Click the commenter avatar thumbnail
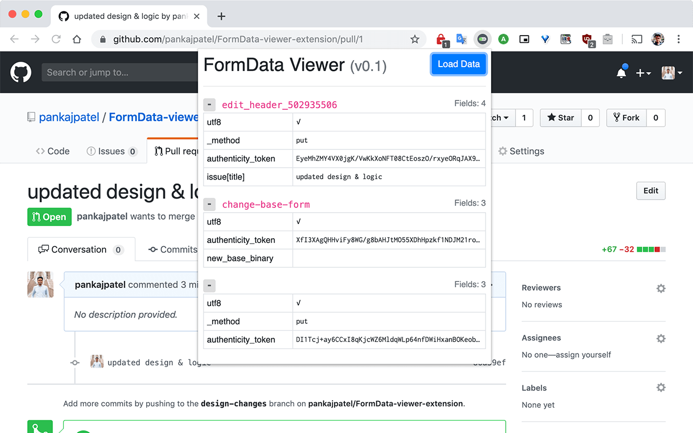 41,285
